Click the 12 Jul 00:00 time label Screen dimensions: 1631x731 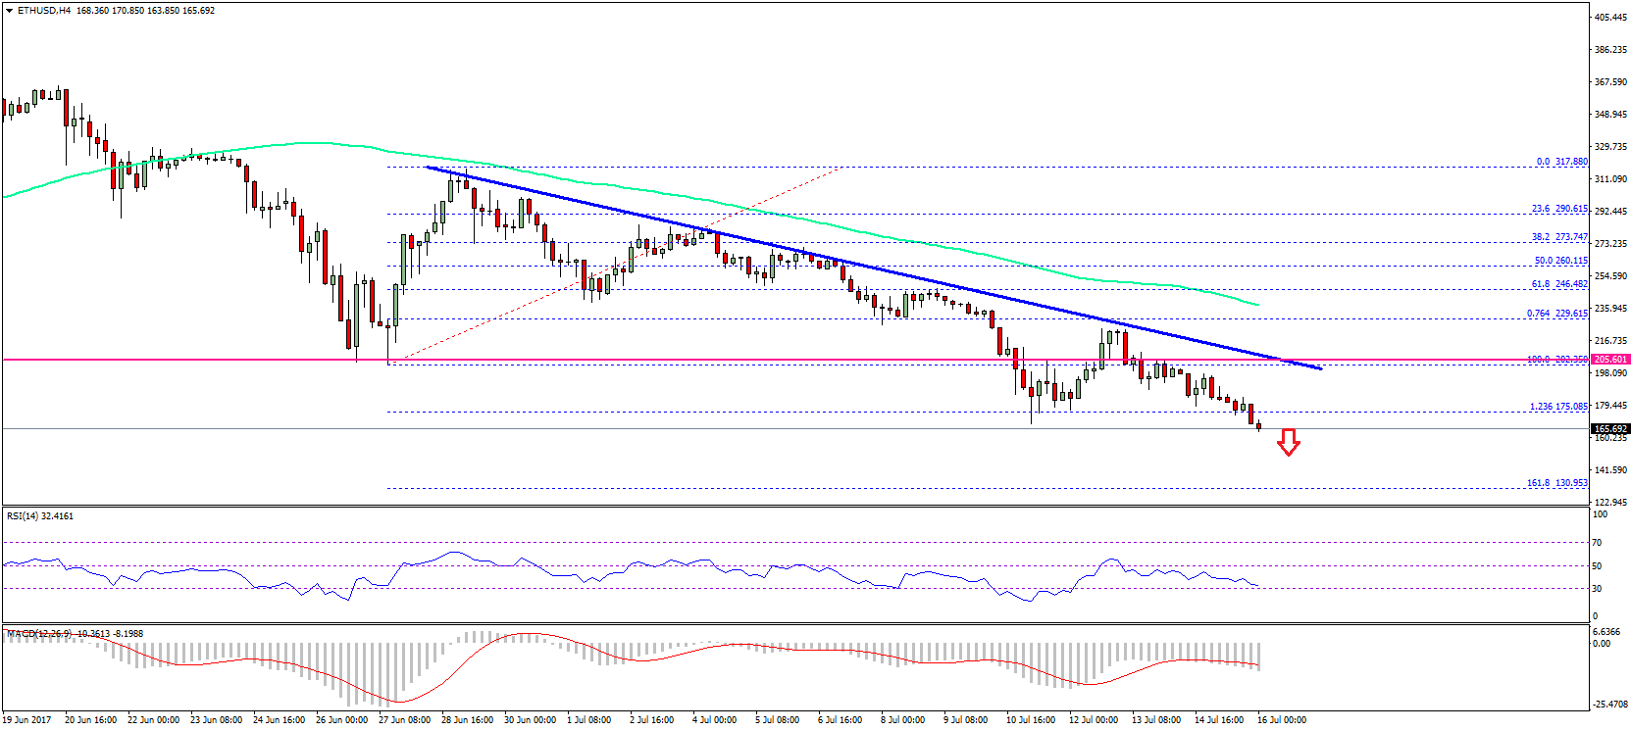tap(1093, 720)
